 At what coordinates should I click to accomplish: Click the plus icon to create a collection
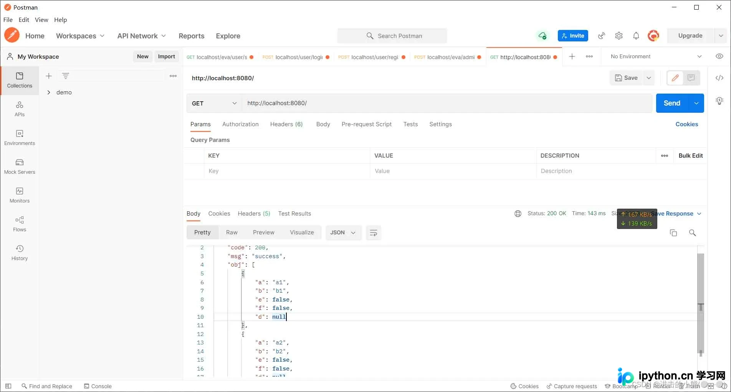(x=49, y=76)
